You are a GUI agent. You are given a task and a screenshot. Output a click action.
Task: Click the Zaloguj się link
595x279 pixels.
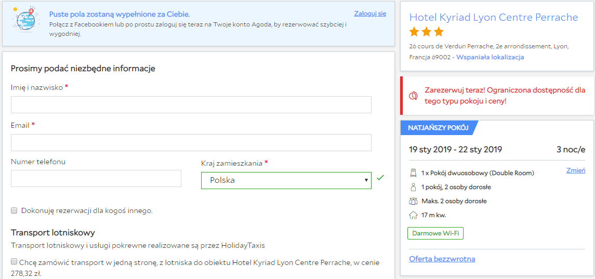point(370,14)
